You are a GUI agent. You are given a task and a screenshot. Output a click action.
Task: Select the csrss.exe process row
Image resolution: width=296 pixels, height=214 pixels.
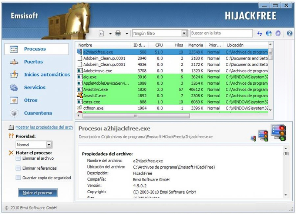point(172,102)
